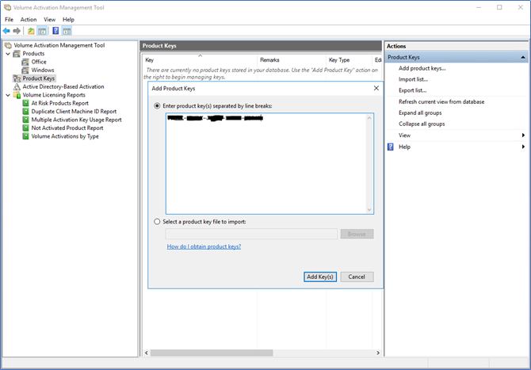This screenshot has height=370, width=531.
Task: Click 'Expand all groups' action
Action: 420,113
